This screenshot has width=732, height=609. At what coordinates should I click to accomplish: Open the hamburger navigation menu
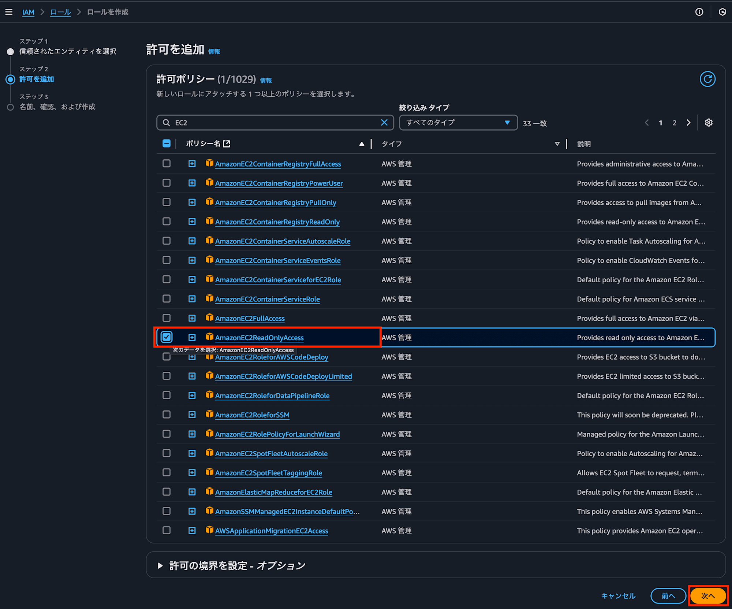tap(9, 12)
